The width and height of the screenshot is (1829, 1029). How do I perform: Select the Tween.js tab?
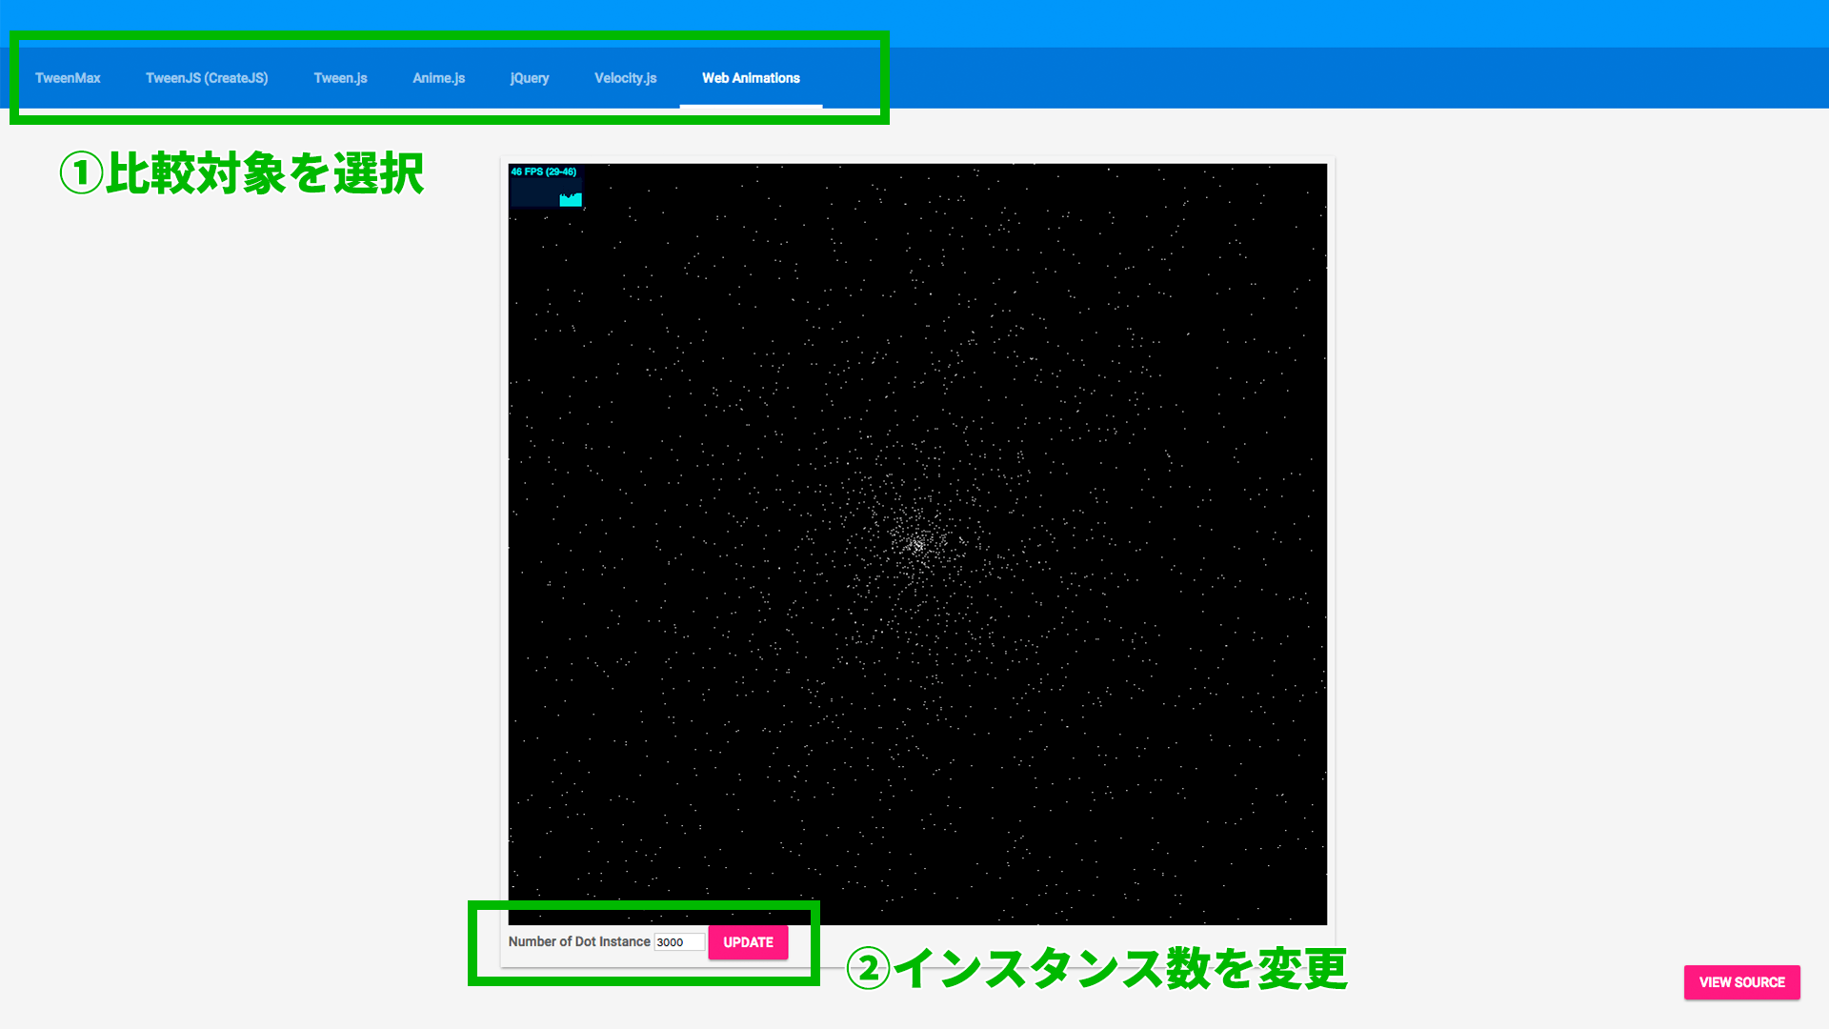(339, 78)
